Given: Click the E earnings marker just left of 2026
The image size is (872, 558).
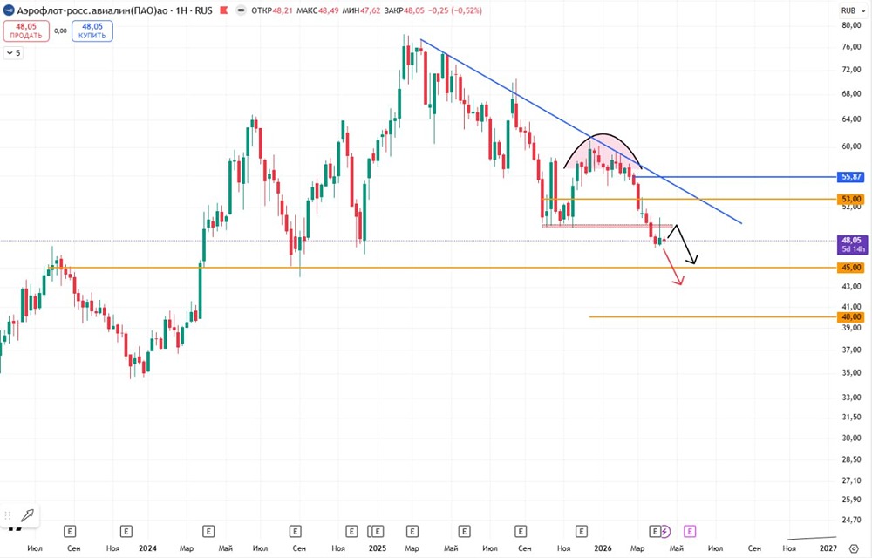Looking at the screenshot, I should tap(581, 532).
